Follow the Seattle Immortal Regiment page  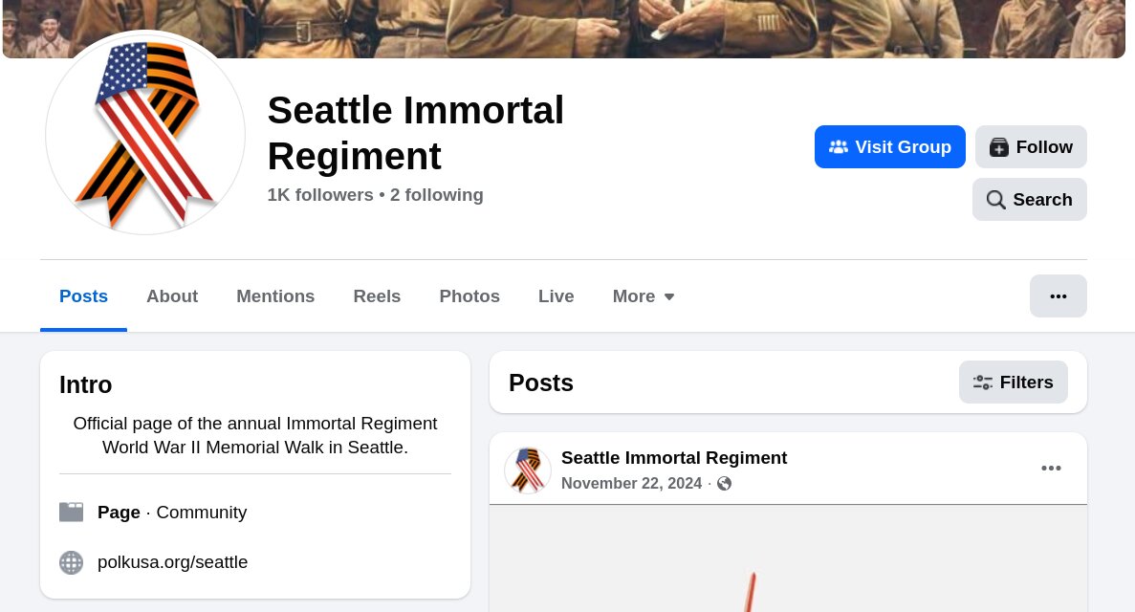point(1031,147)
